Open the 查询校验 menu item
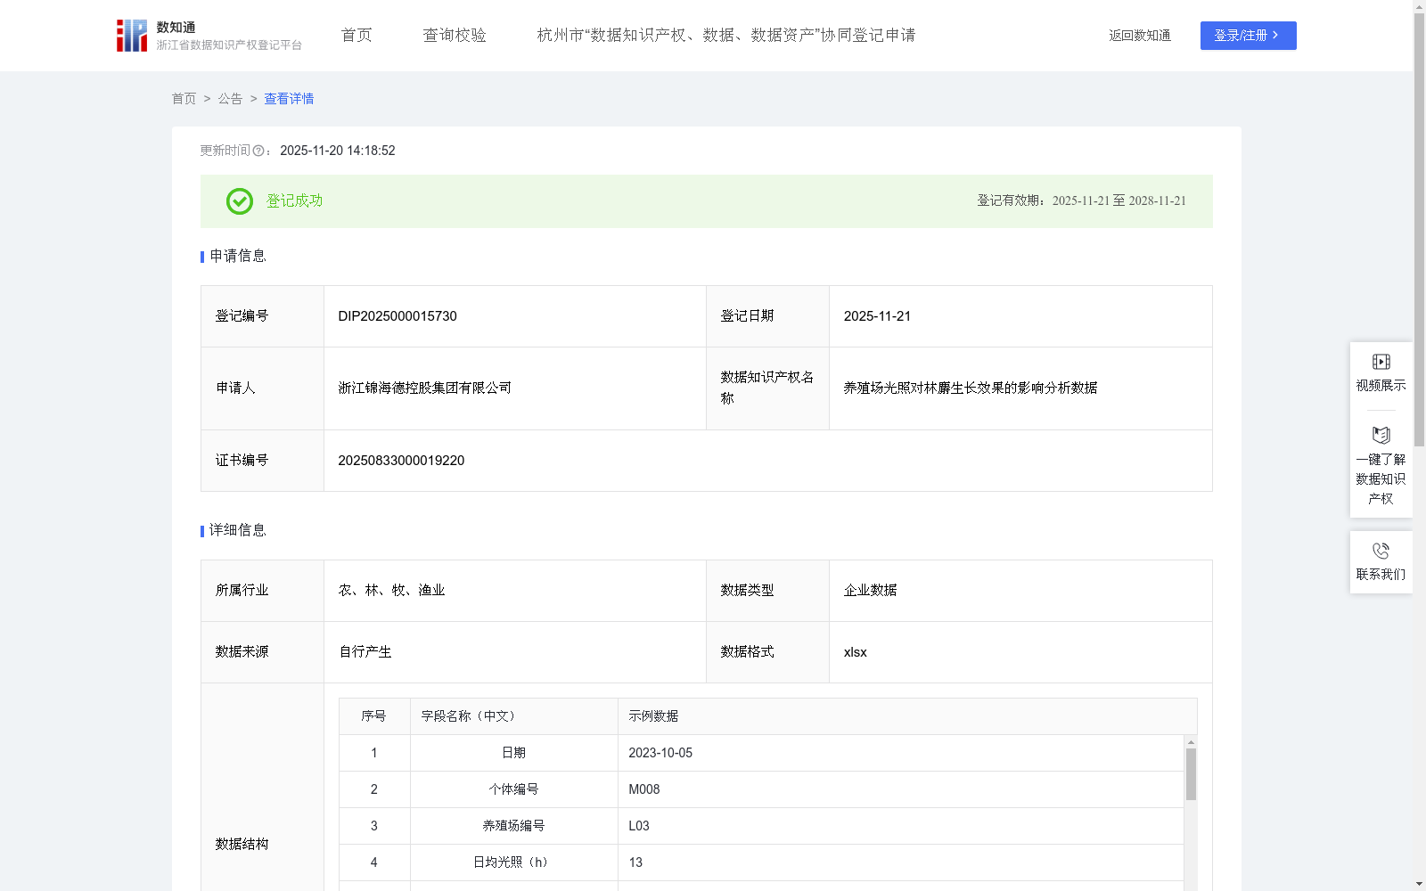The height and width of the screenshot is (891, 1426). [455, 36]
